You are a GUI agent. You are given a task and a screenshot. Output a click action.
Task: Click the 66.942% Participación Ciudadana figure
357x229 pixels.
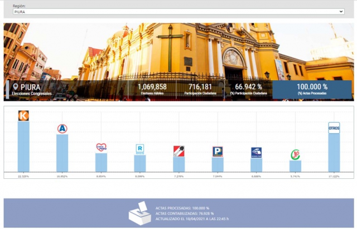tap(248, 87)
